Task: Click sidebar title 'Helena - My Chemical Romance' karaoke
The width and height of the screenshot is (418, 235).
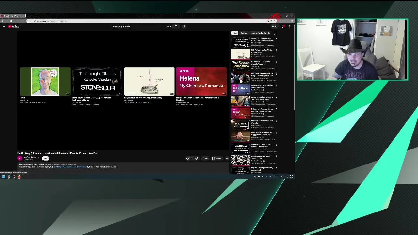Action: tap(263, 110)
